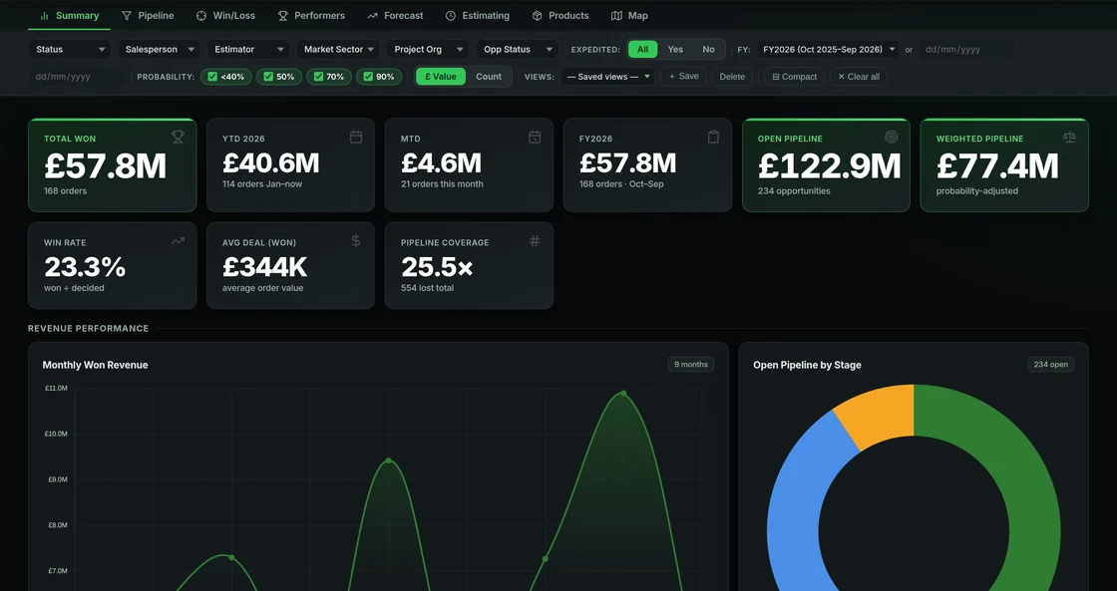Click the calendar icon on MTD card

535,137
